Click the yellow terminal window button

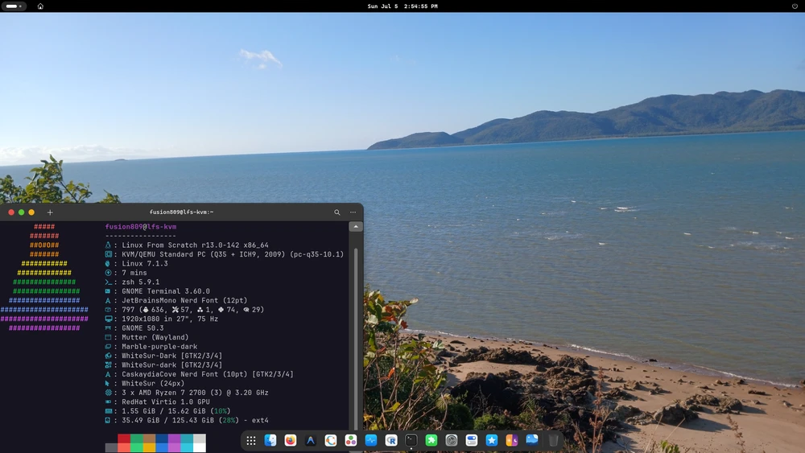coord(31,212)
